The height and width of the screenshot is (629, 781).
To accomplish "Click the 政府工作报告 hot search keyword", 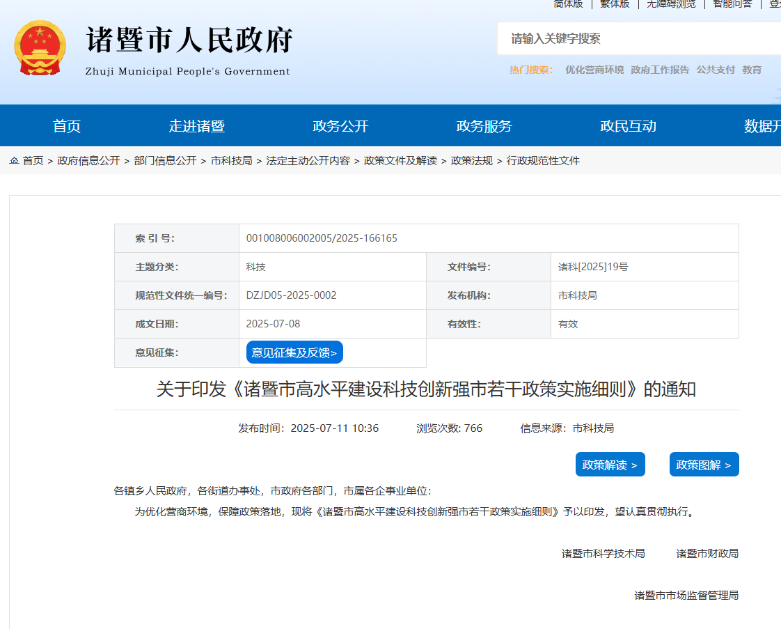I will pos(659,69).
